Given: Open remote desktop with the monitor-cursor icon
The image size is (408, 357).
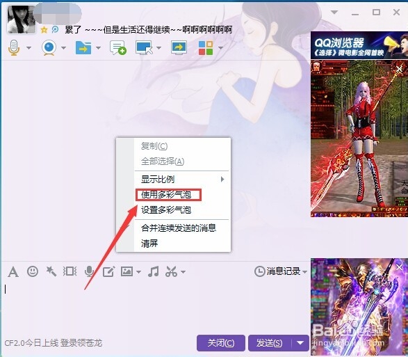Looking at the screenshot, I should click(144, 48).
